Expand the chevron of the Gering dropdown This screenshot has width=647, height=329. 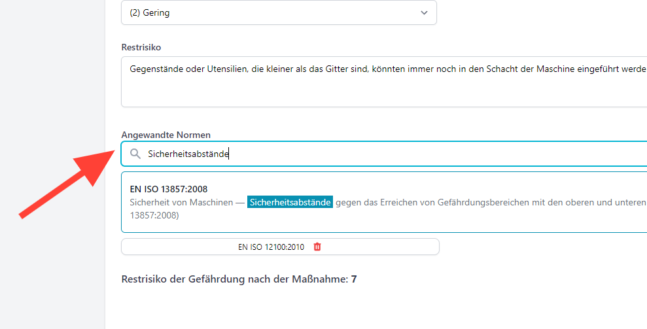click(424, 13)
